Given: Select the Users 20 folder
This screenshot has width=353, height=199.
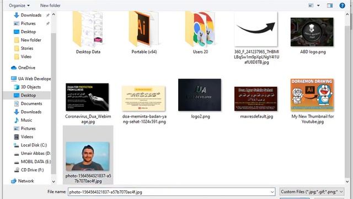Looking at the screenshot, I should (x=200, y=33).
